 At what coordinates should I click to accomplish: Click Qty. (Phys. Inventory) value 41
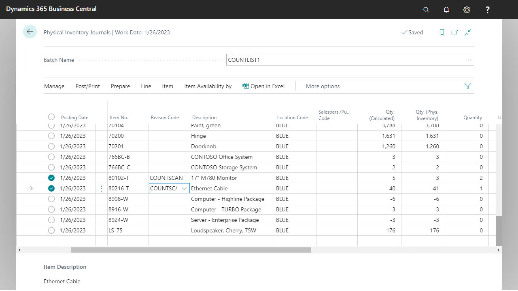click(435, 188)
